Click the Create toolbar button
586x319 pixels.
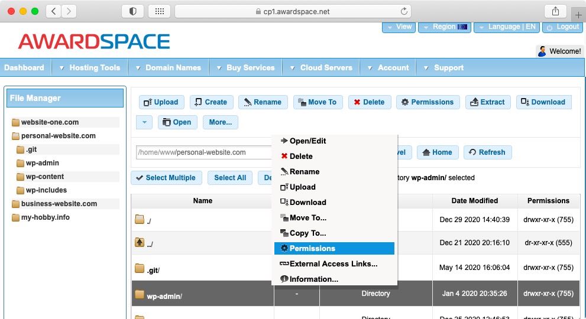click(212, 102)
